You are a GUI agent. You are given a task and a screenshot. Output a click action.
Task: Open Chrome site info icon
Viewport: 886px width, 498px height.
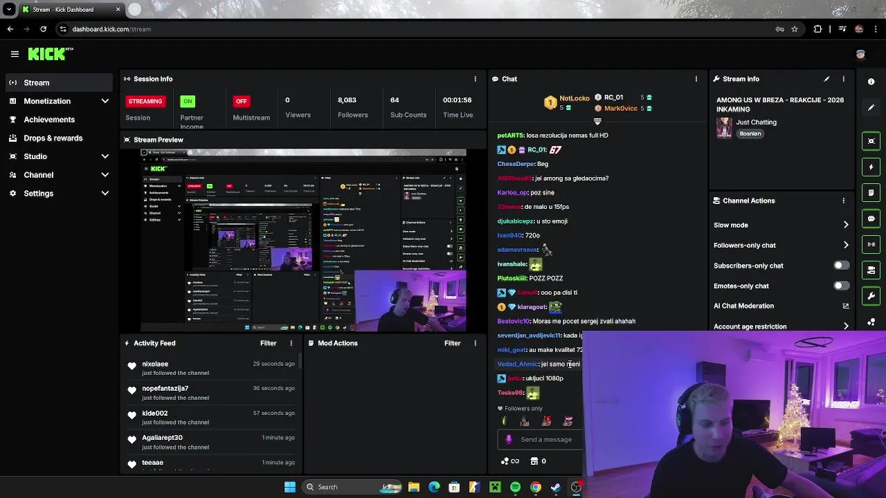pos(63,29)
